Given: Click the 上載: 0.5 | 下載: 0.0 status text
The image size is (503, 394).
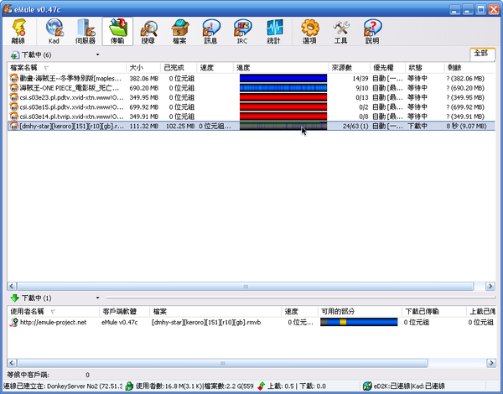Looking at the screenshot, I should (297, 386).
